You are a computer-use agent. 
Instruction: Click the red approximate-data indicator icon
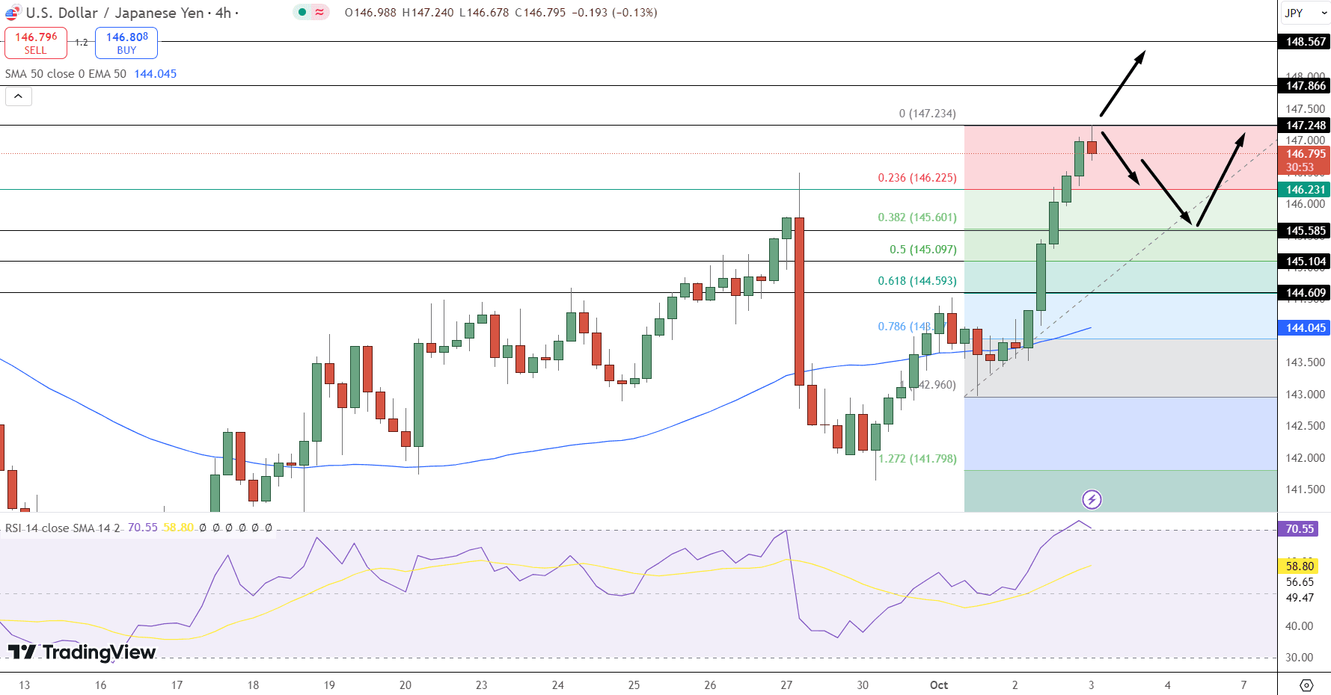click(319, 12)
